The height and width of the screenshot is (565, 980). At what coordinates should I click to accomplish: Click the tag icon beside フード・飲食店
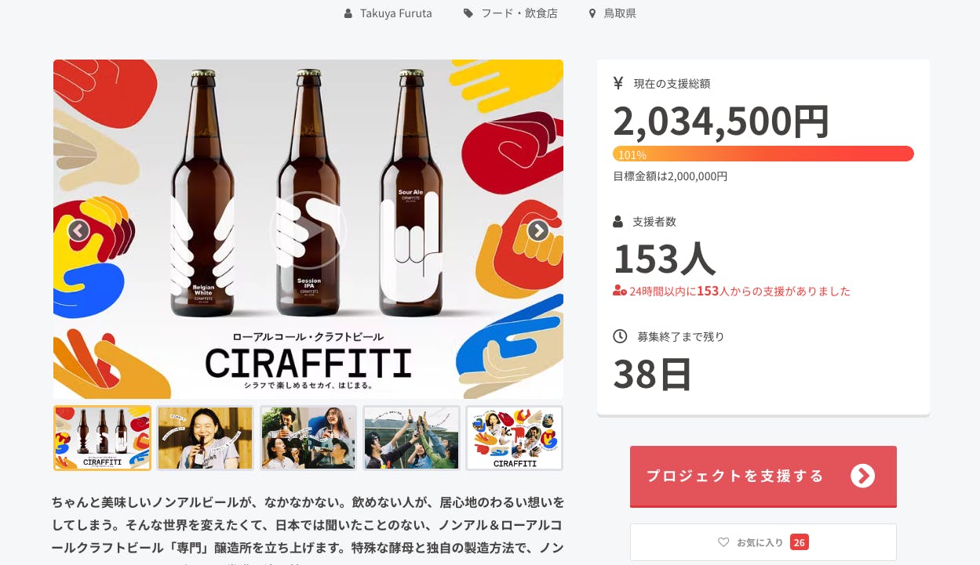(x=468, y=13)
